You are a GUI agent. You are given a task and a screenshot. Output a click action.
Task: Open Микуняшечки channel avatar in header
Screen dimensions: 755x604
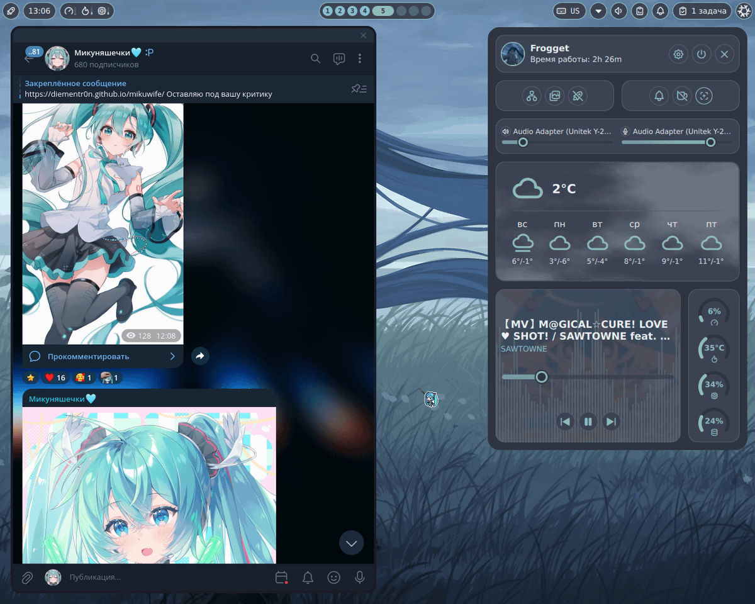pos(57,59)
